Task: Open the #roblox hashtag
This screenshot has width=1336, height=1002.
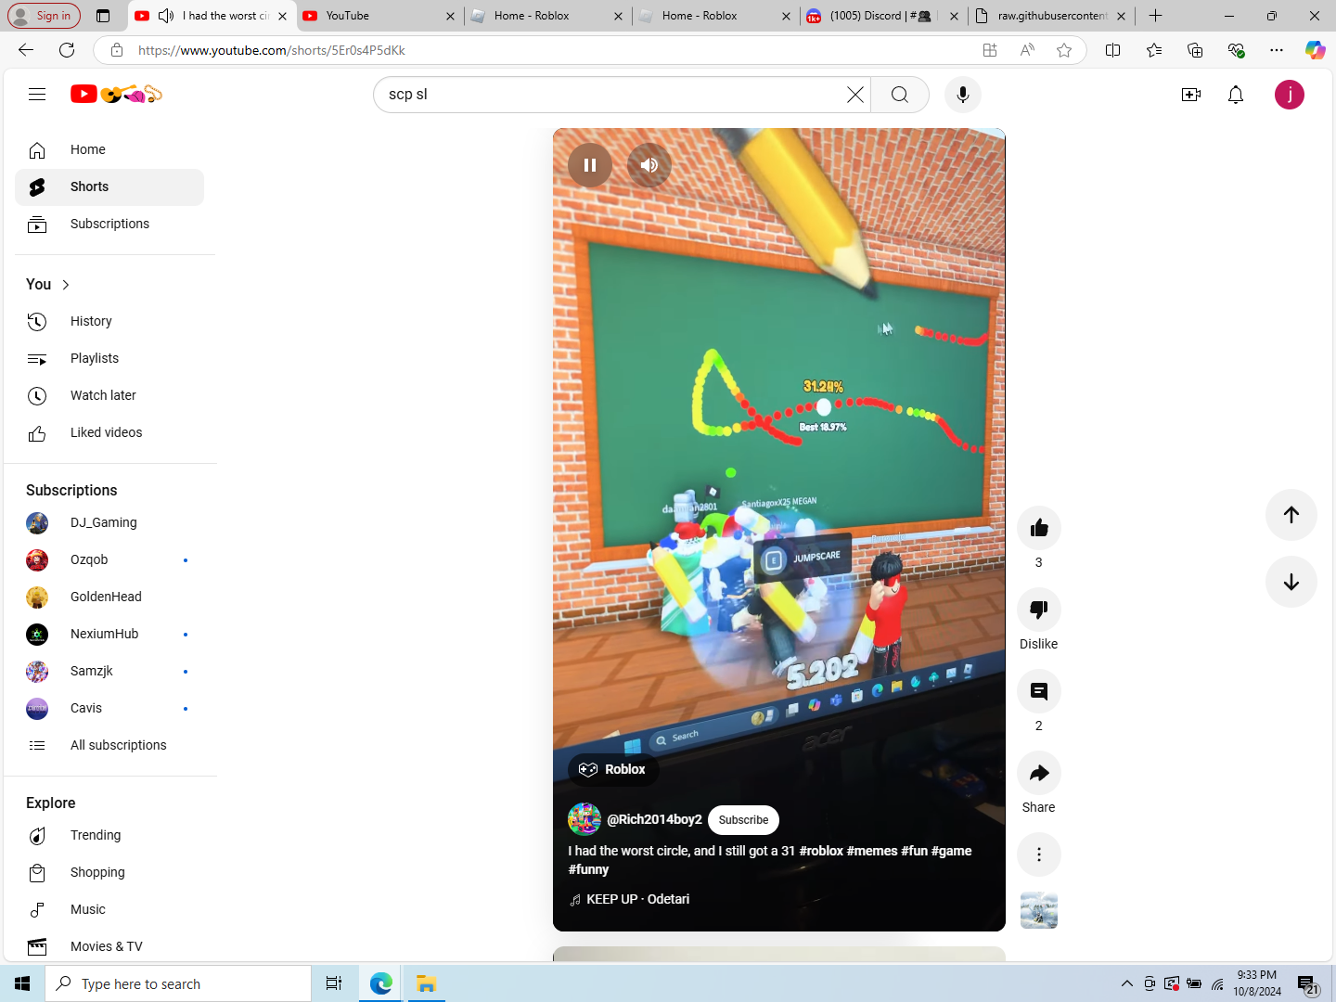Action: 821,851
